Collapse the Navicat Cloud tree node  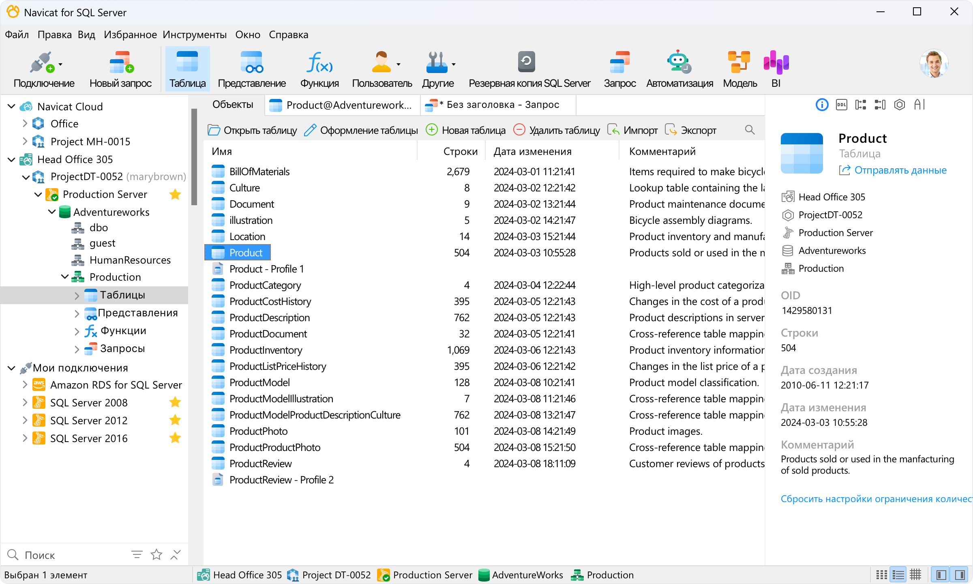[x=11, y=106]
